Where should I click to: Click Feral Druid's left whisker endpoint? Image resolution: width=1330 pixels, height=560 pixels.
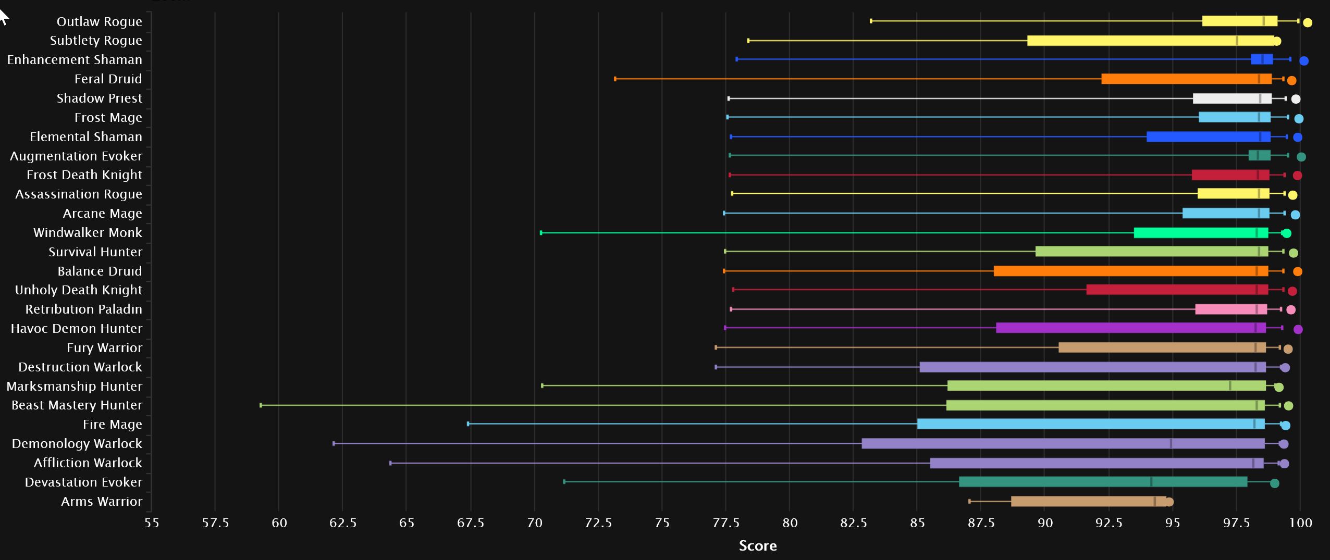point(615,79)
